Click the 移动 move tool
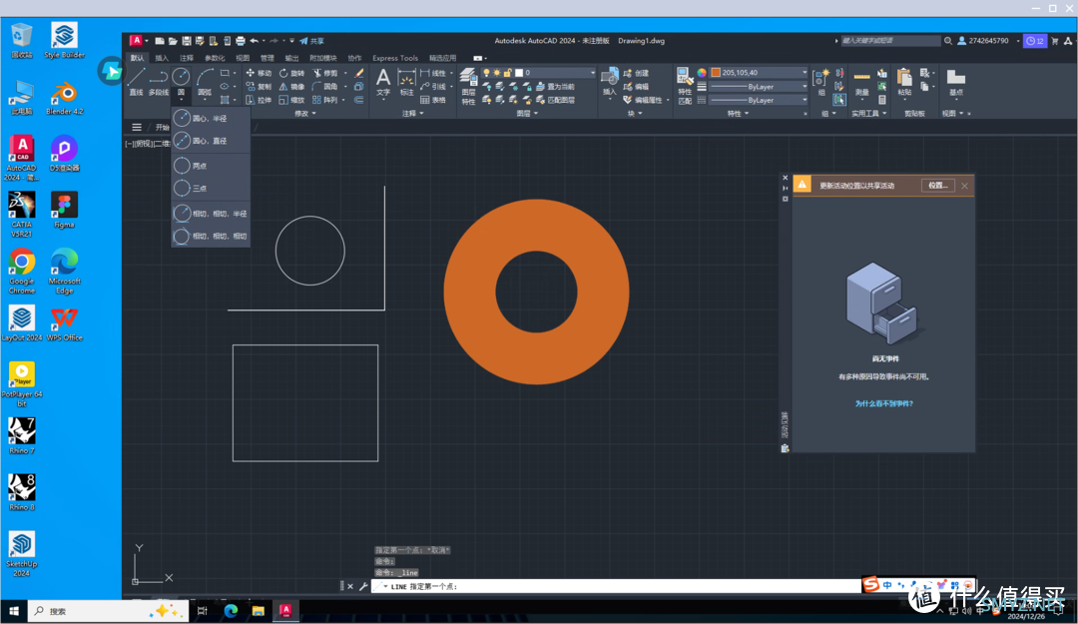1078x624 pixels. (259, 73)
